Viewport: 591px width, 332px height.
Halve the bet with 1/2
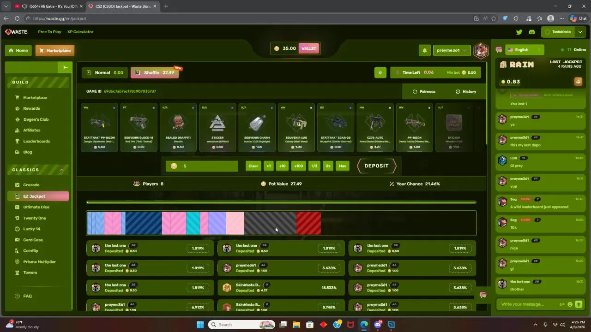[314, 166]
